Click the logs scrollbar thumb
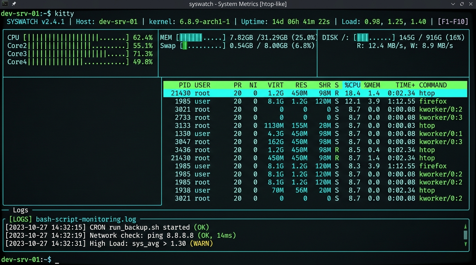The image size is (476, 265). (x=466, y=235)
